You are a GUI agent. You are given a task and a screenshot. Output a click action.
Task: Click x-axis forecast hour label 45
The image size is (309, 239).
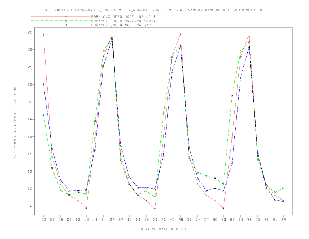point(172,219)
